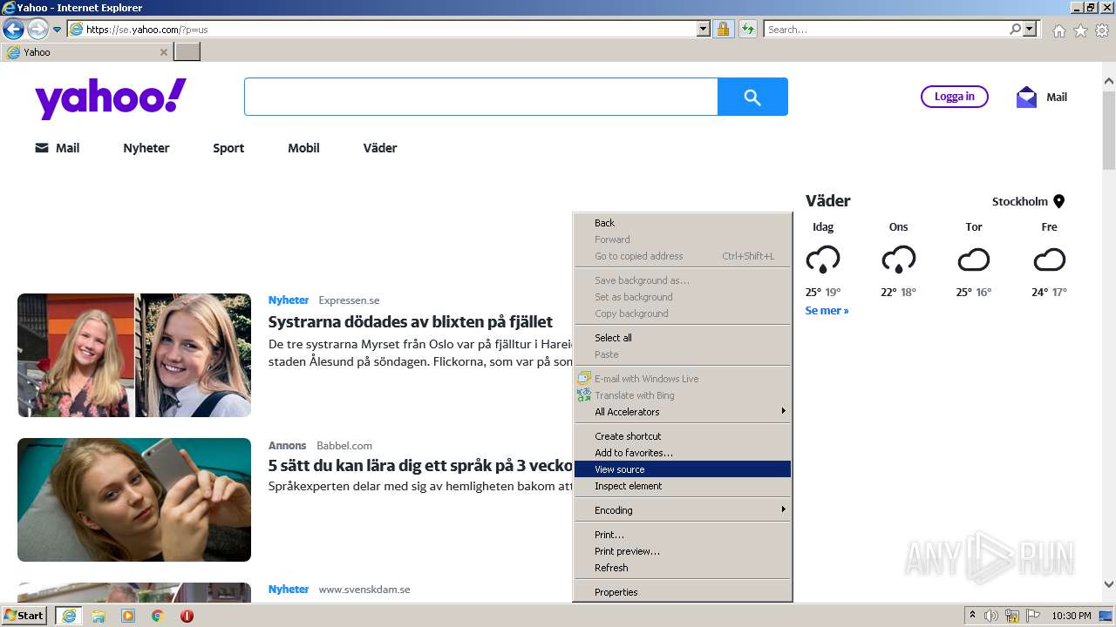
Task: Choose Inspect element in context menu
Action: coord(683,486)
